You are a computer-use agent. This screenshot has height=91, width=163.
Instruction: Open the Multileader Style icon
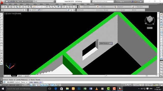click(133, 7)
